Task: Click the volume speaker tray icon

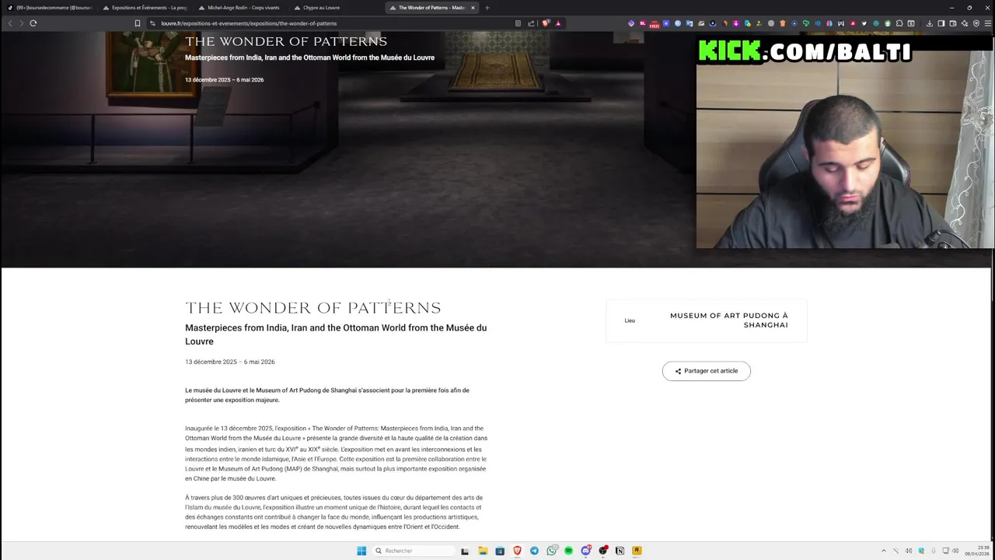Action: coord(955,551)
